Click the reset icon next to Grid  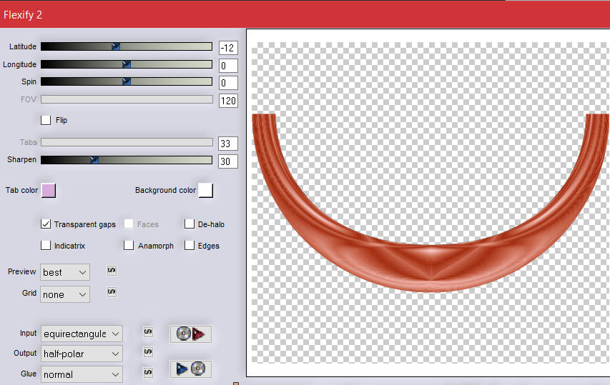(x=112, y=291)
